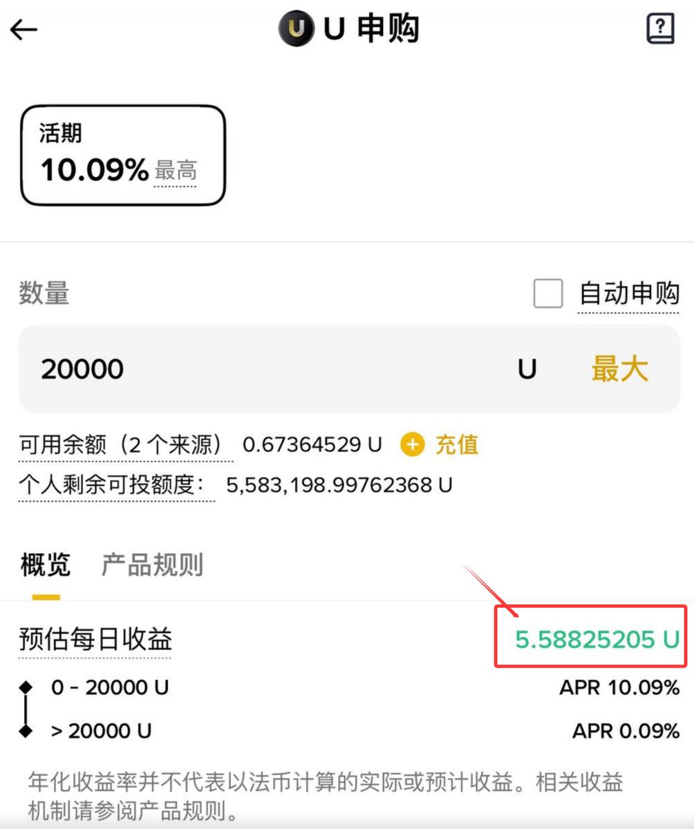Enable the 自动申购 checkbox
The image size is (694, 829).
pos(548,294)
